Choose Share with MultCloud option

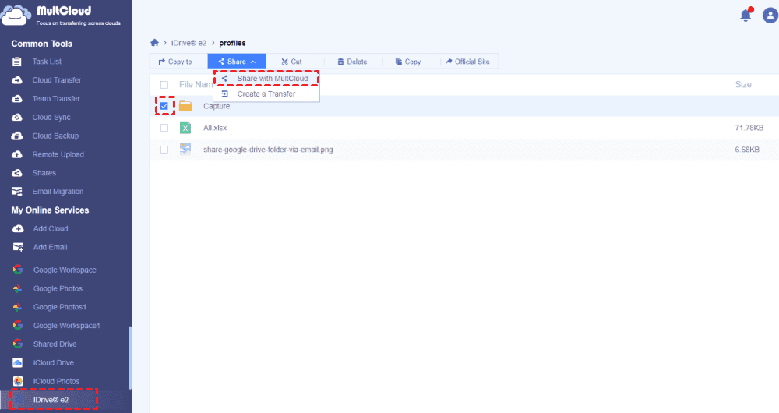266,79
